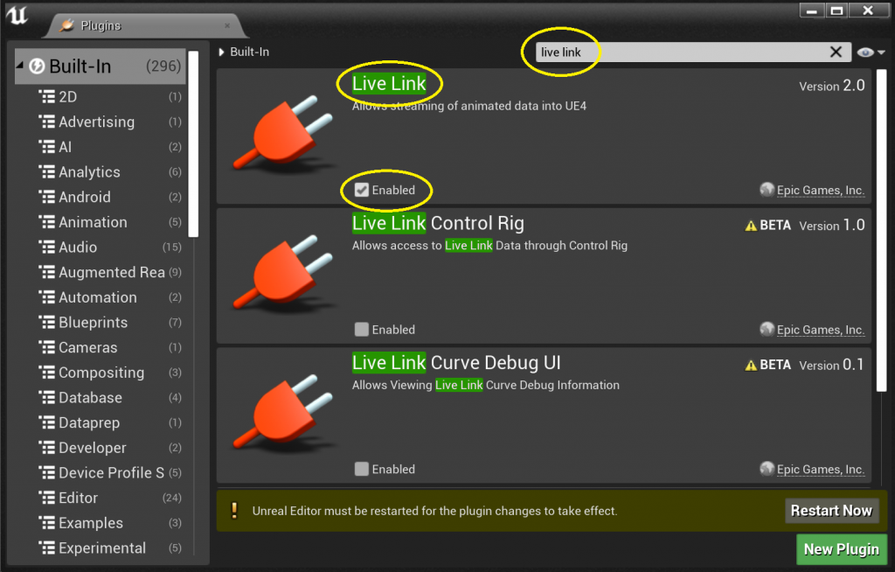This screenshot has width=895, height=572.
Task: Open the view options eye dropdown
Action: (871, 52)
